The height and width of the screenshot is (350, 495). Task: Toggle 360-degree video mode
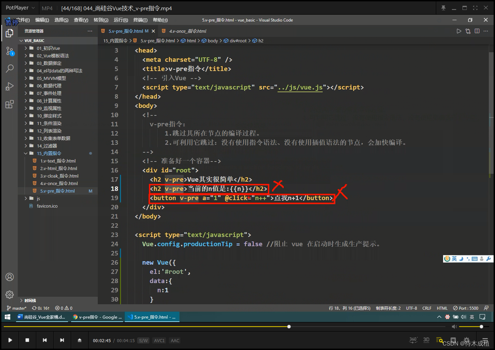pyautogui.click(x=413, y=340)
